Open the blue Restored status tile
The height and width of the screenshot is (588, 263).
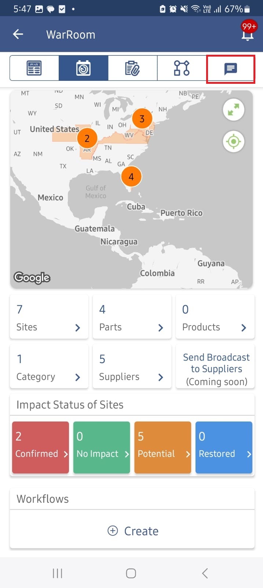click(224, 447)
